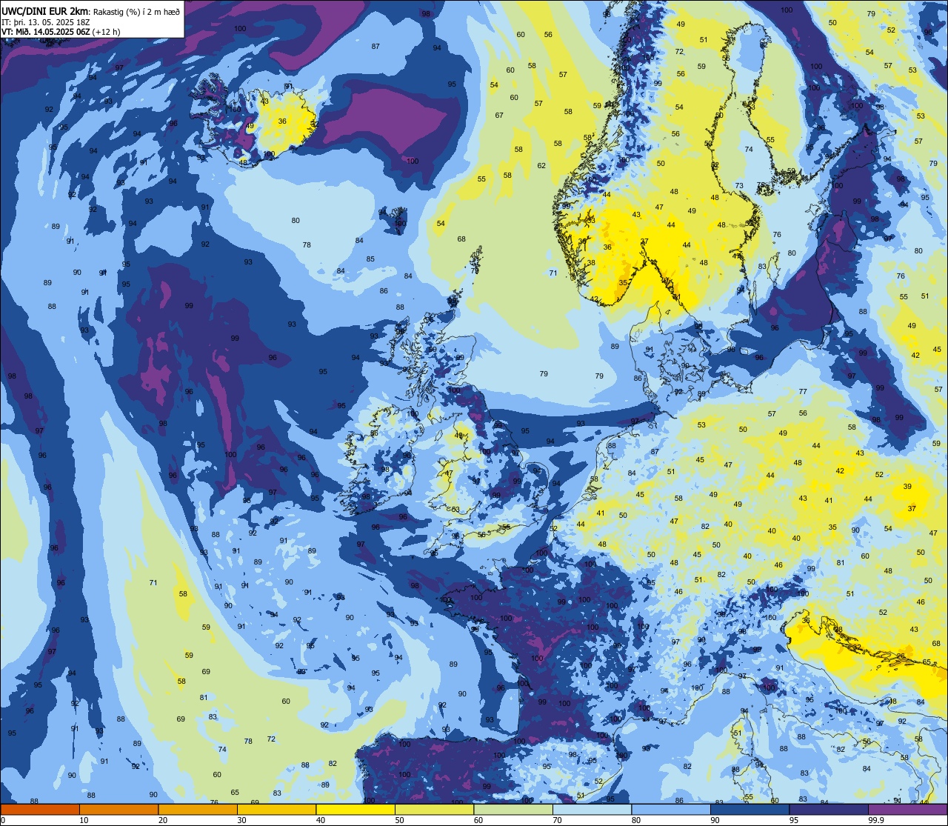Select the '85' value north of Scotland
This screenshot has width=948, height=826.
coord(370,259)
